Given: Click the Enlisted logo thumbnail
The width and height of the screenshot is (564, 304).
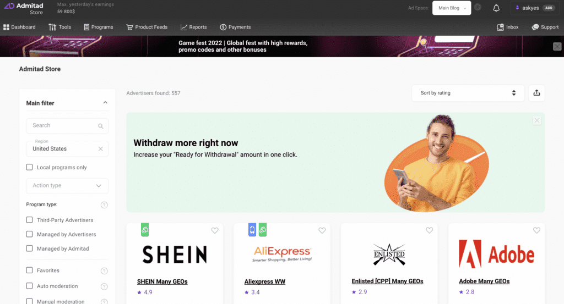Looking at the screenshot, I should coord(389,255).
